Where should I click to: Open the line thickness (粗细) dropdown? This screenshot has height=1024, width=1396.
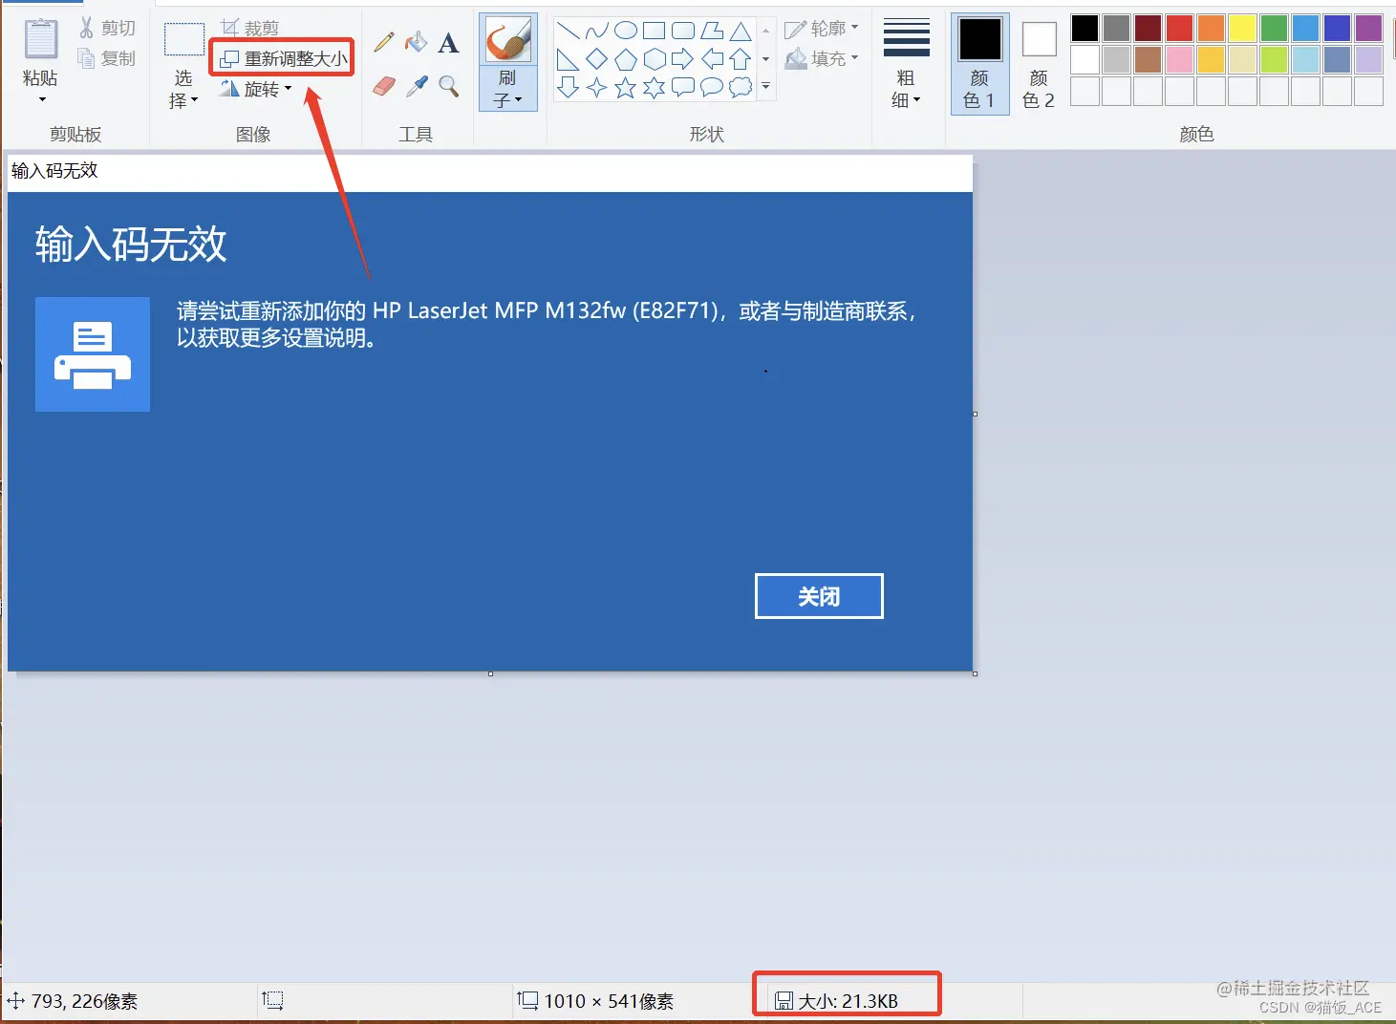(906, 63)
